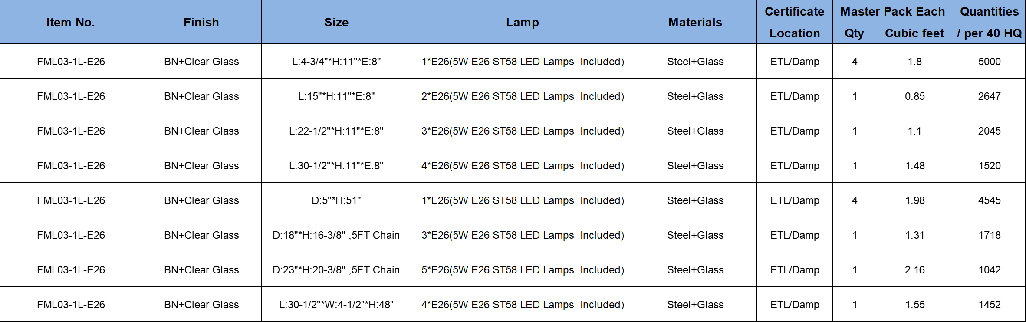Click the Item No. column header
This screenshot has width=1026, height=322.
[x=71, y=23]
